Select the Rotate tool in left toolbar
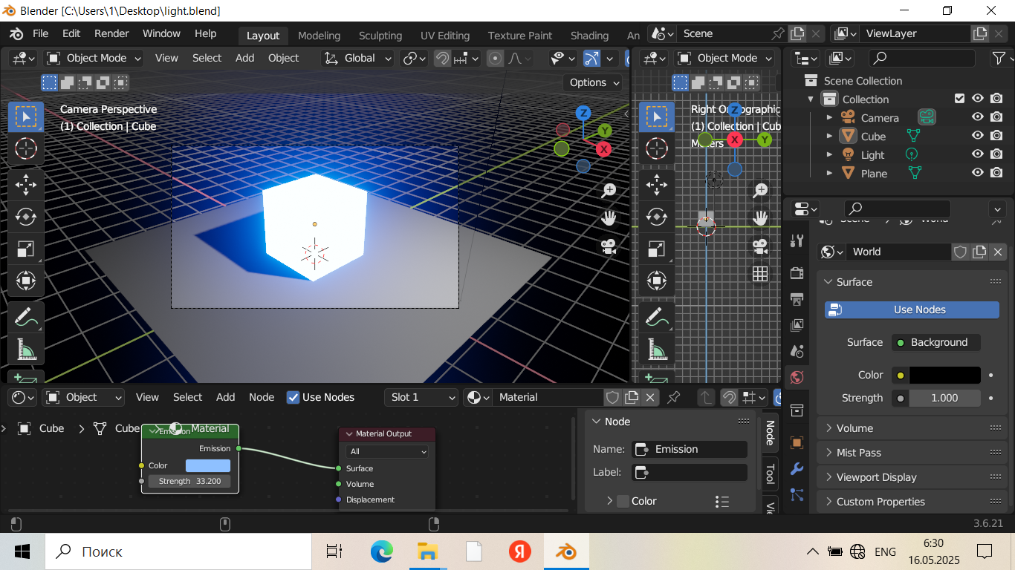The height and width of the screenshot is (570, 1015). pos(26,216)
